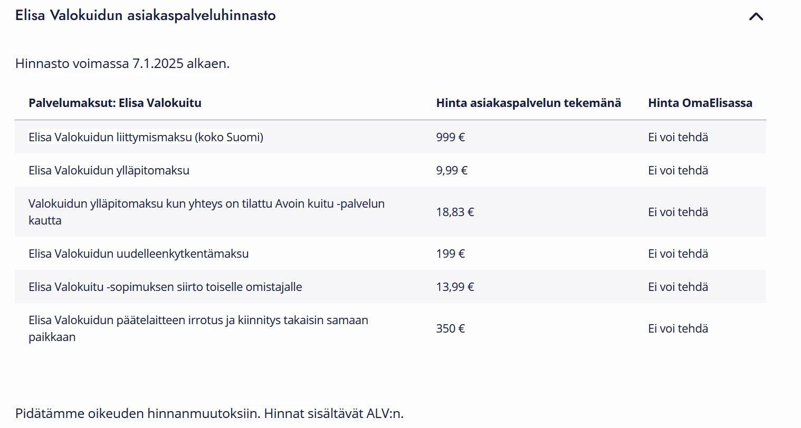Viewport: 801px width, 428px height.
Task: Click the uudelleenkytkentämaksu row label
Action: tap(138, 254)
